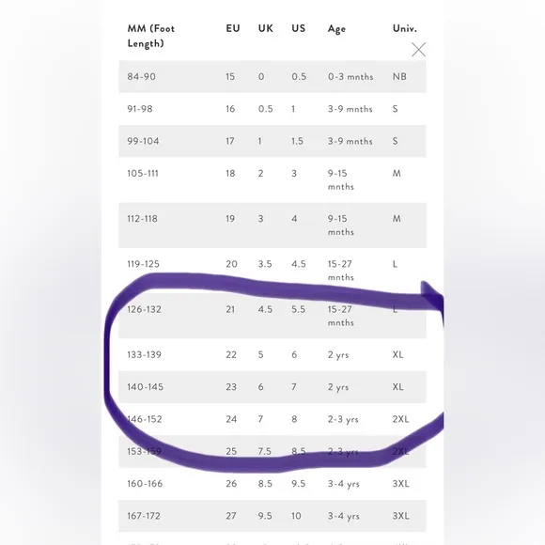Click the NB universal size cell
545x545 pixels.
[x=399, y=76]
